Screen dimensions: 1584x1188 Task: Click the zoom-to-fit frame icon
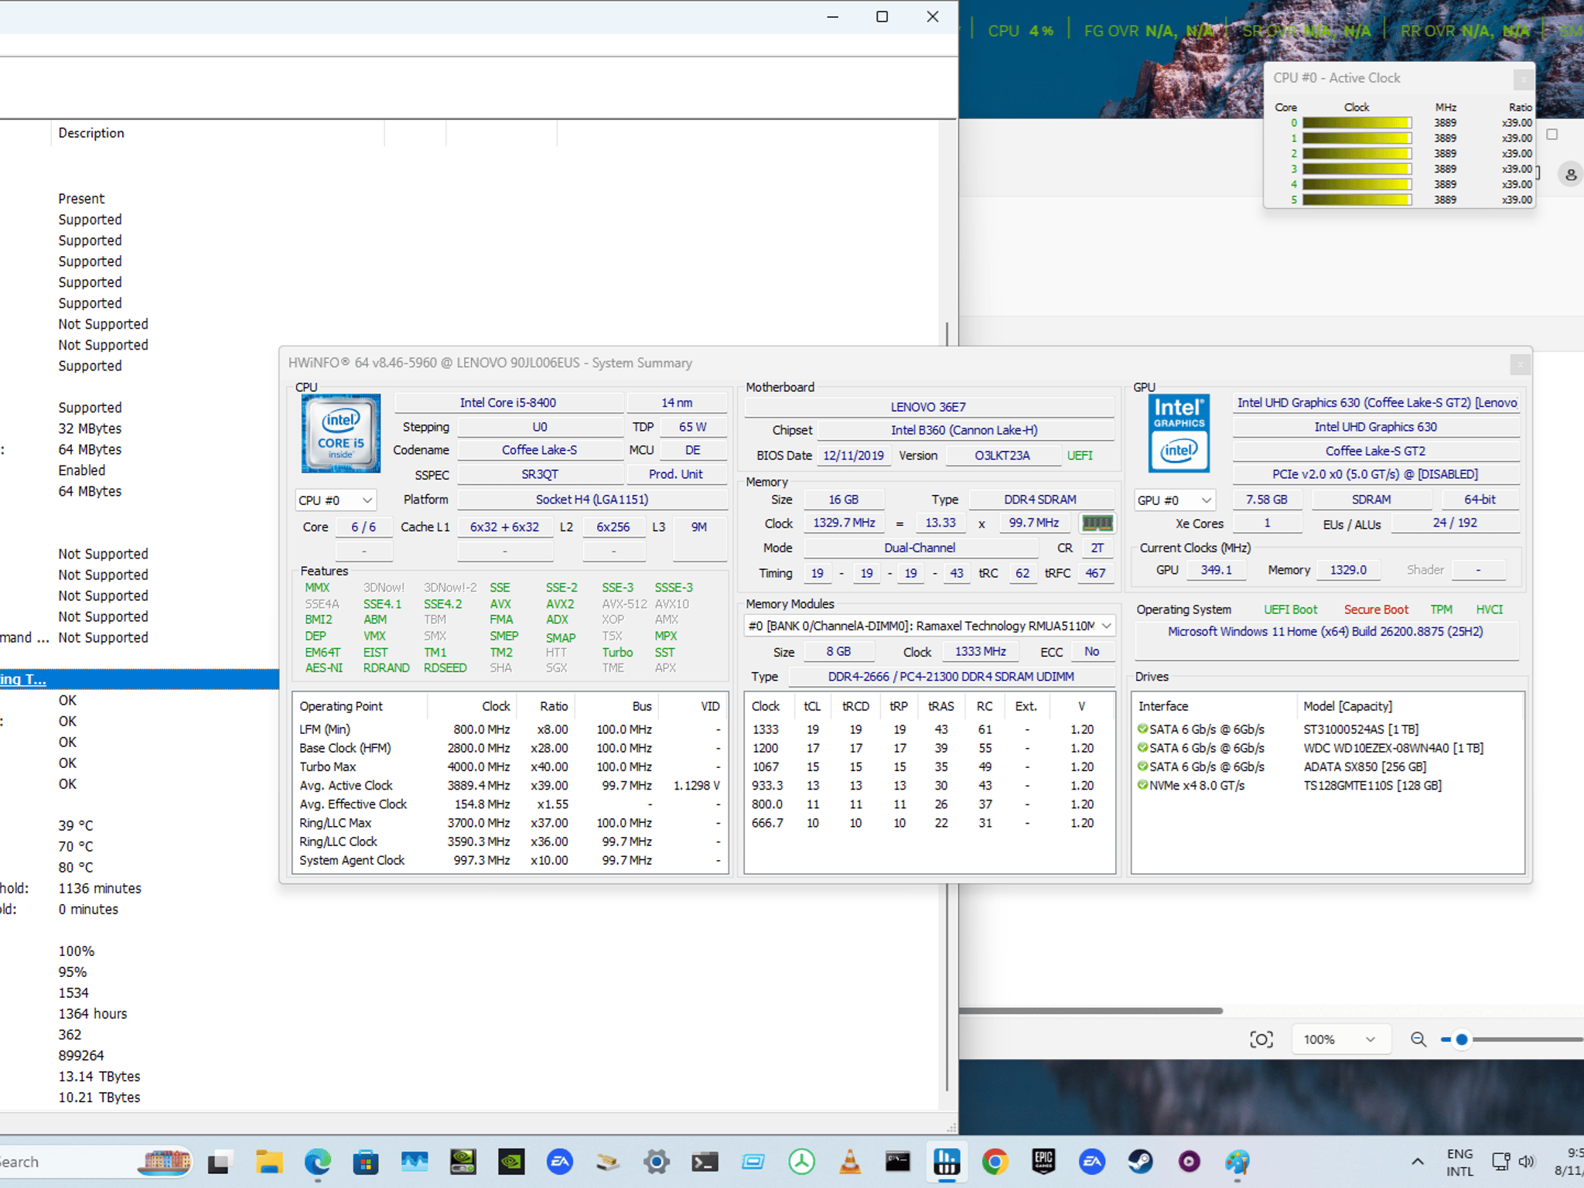(x=1261, y=1039)
